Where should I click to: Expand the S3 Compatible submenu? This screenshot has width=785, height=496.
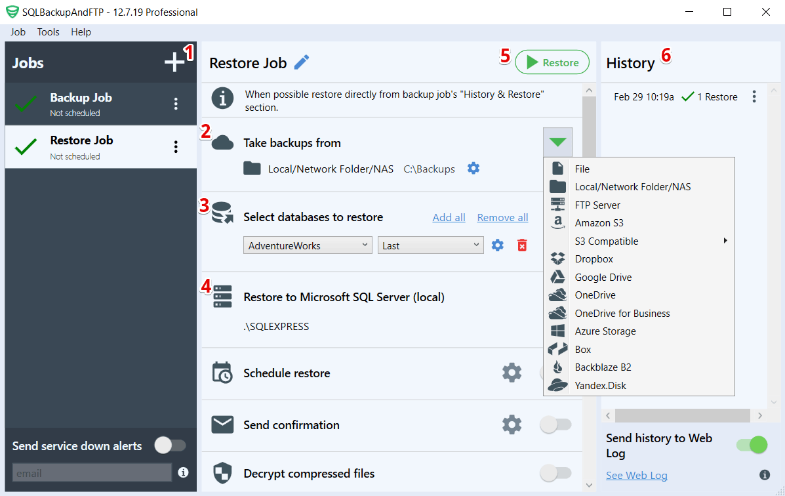725,241
